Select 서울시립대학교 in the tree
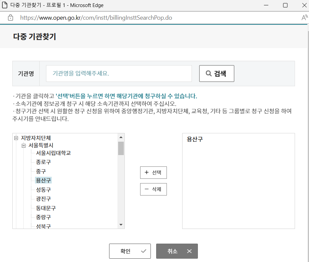 click(53, 153)
